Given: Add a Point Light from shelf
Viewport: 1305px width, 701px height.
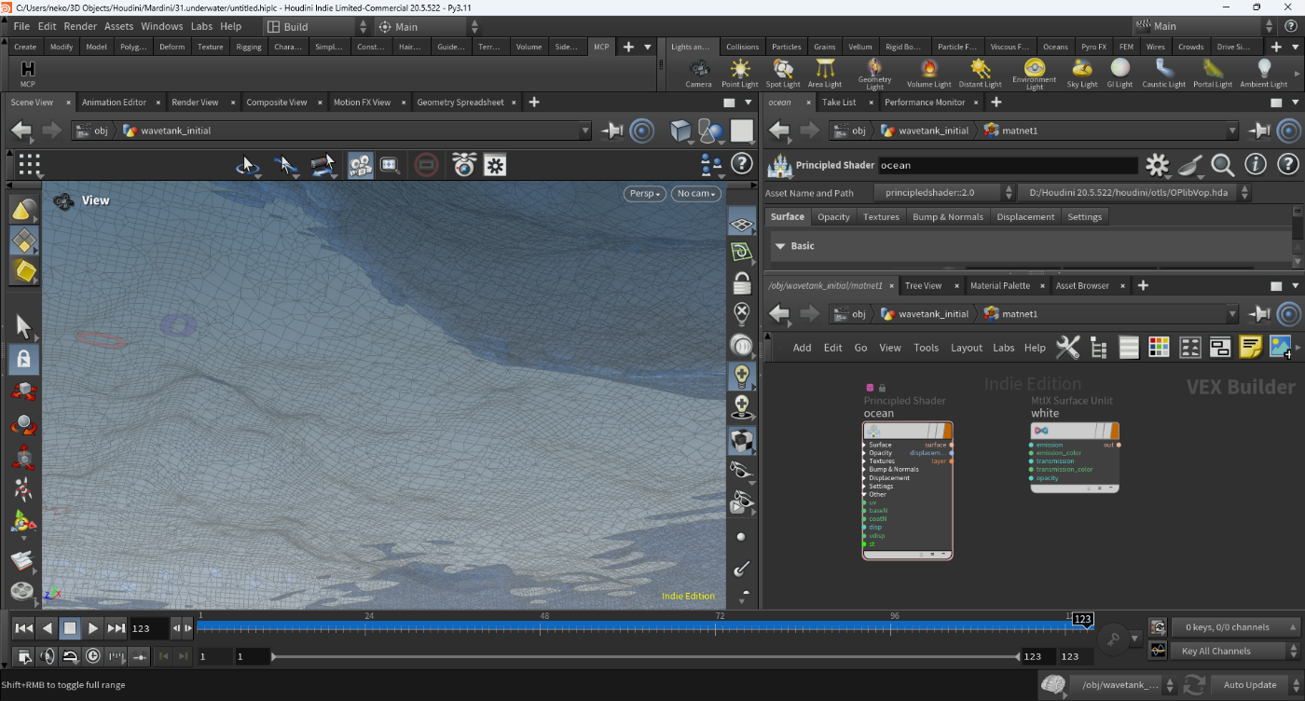Looking at the screenshot, I should (740, 73).
